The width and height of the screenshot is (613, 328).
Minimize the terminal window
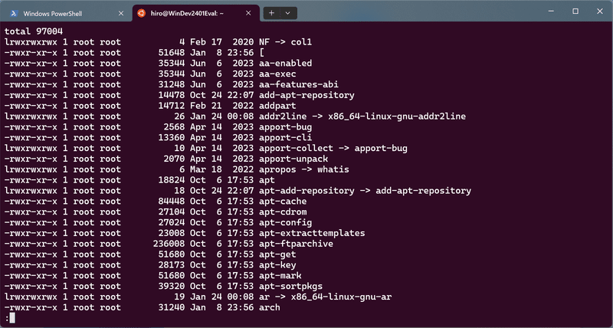tap(551, 11)
